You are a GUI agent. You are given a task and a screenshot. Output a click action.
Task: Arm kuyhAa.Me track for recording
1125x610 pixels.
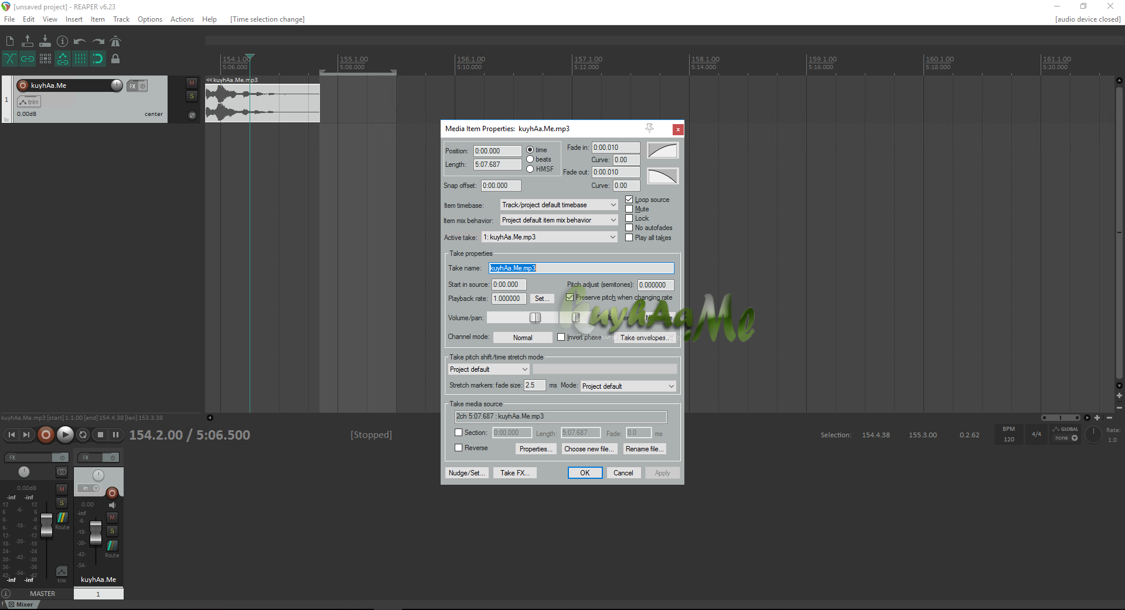[23, 85]
